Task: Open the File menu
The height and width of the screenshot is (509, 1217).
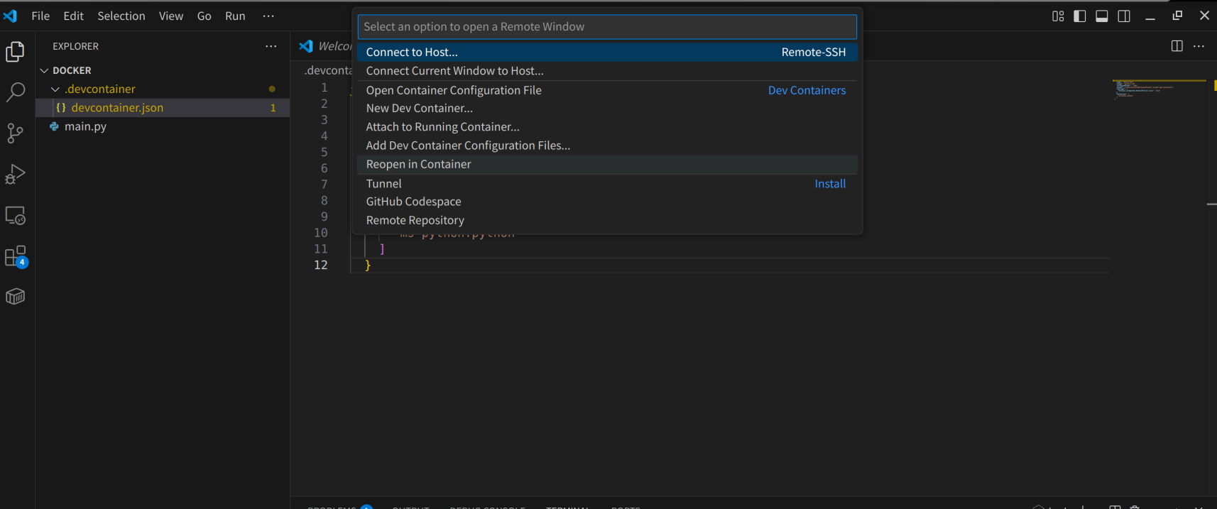Action: (40, 16)
